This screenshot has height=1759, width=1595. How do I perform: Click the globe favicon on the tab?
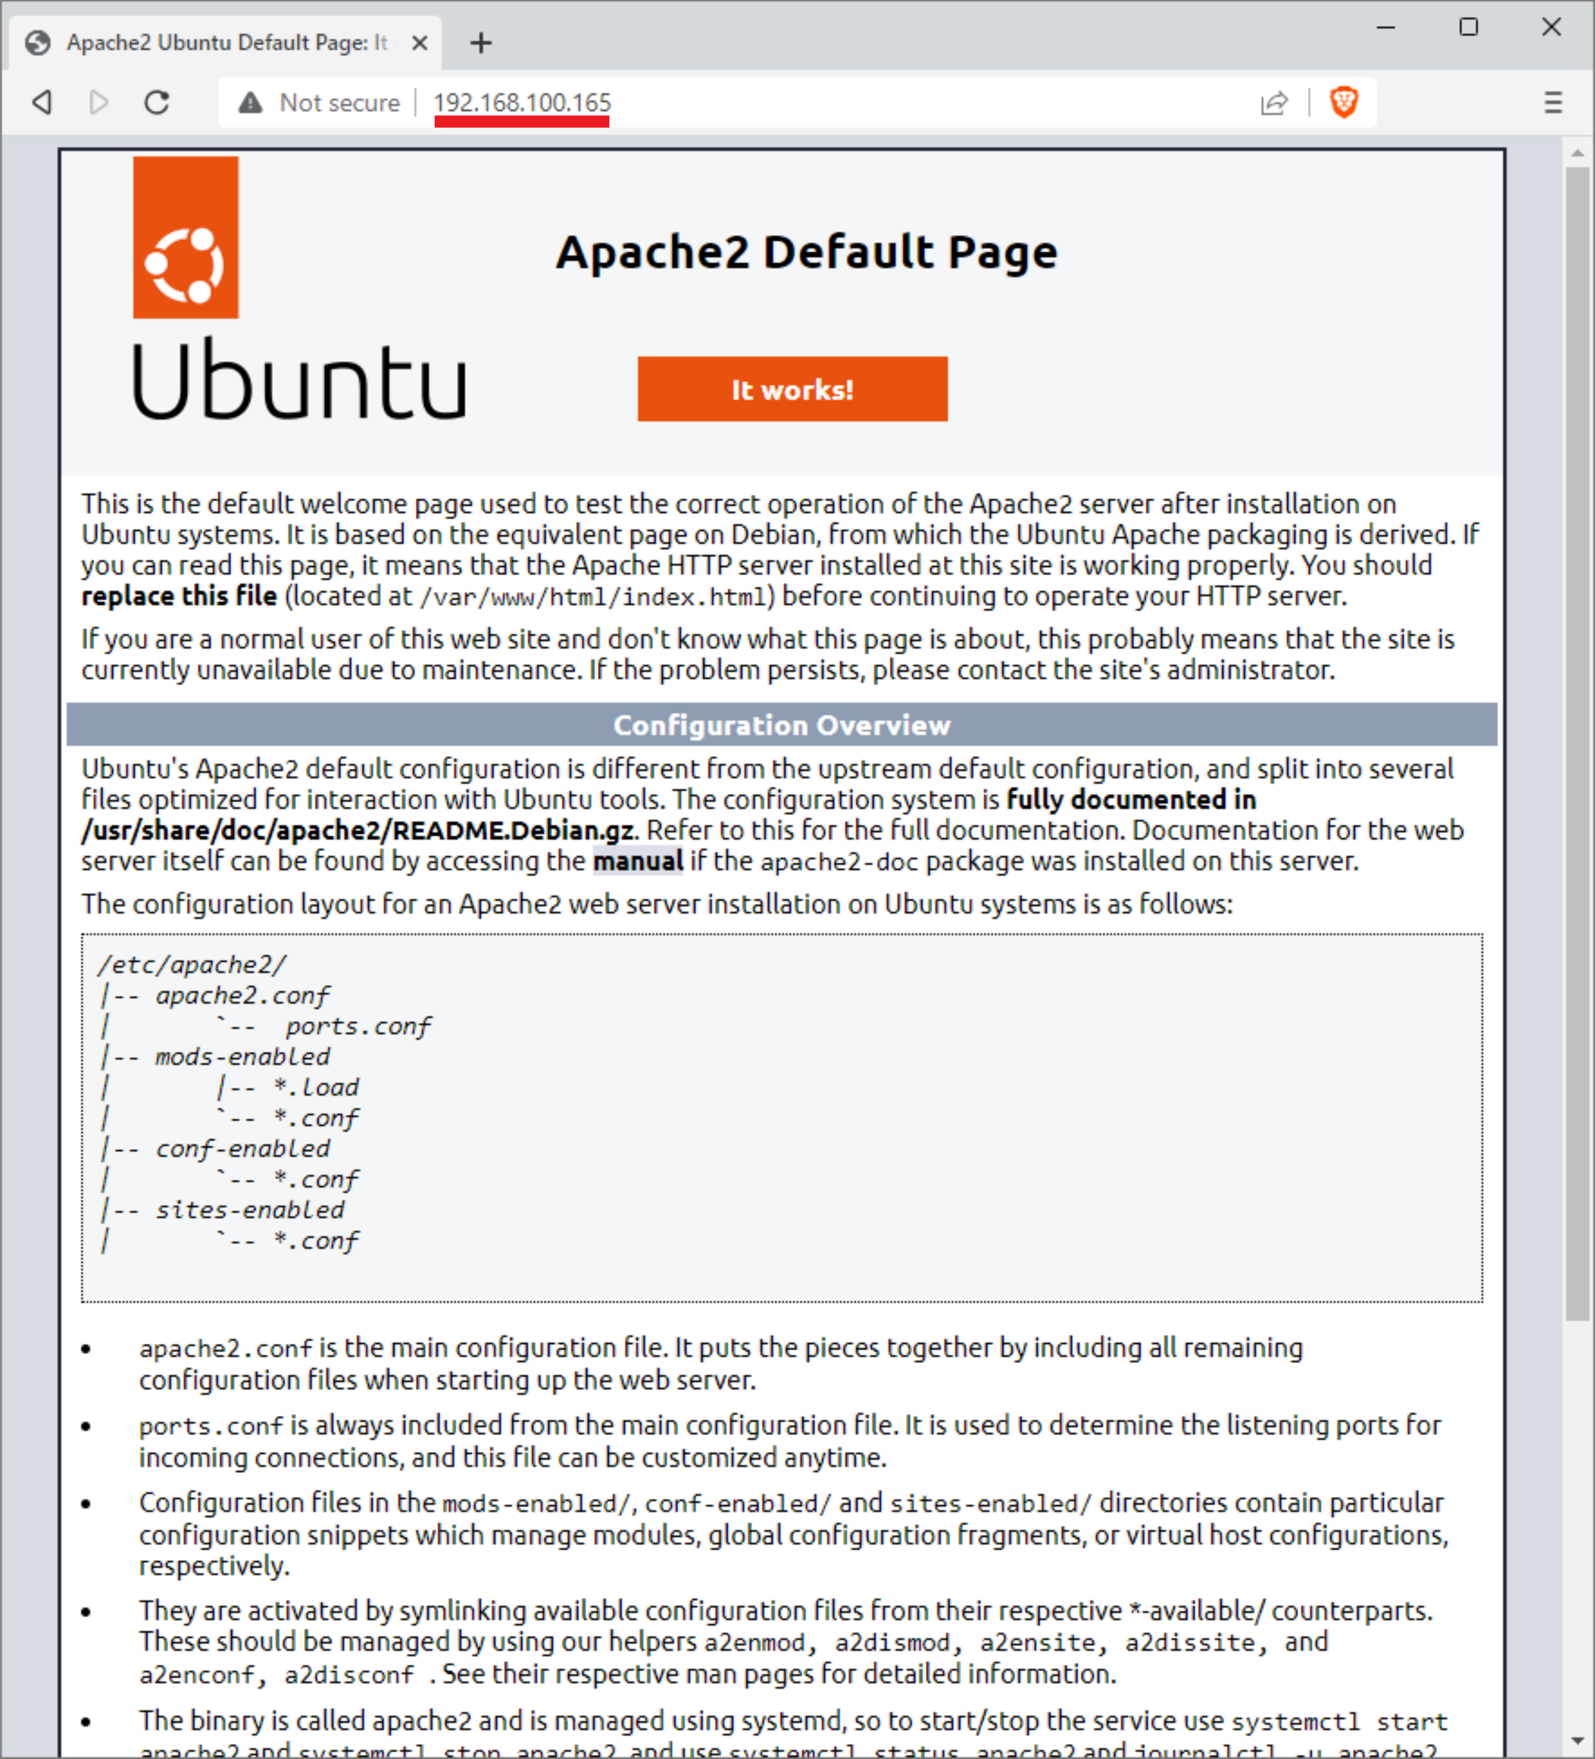pos(38,43)
